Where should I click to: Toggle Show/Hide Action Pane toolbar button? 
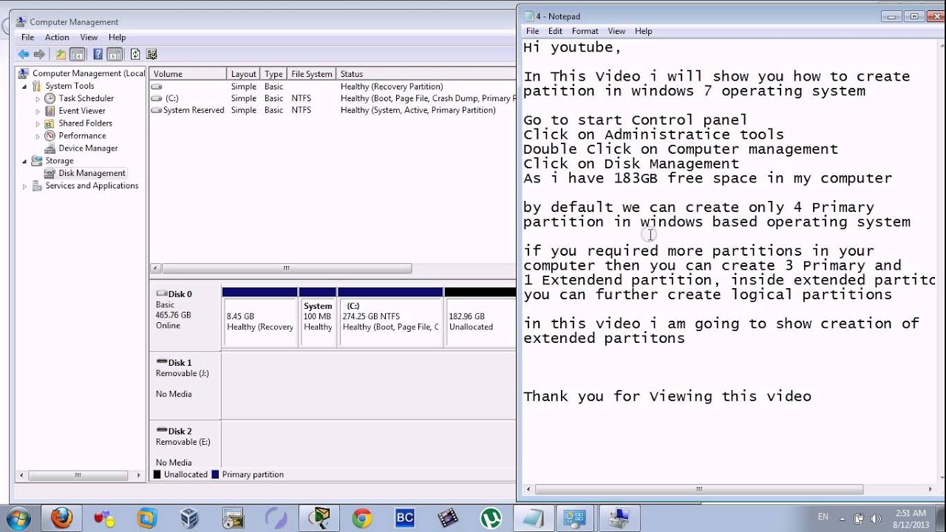click(x=115, y=54)
